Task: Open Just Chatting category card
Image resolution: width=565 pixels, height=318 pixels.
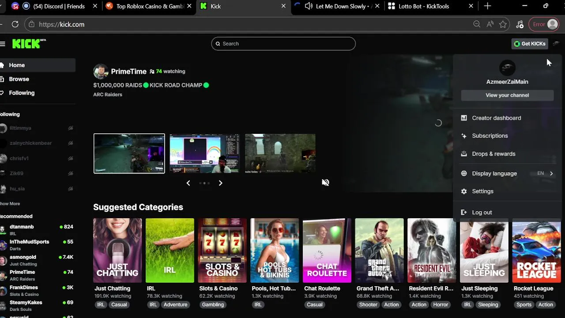Action: 117,250
